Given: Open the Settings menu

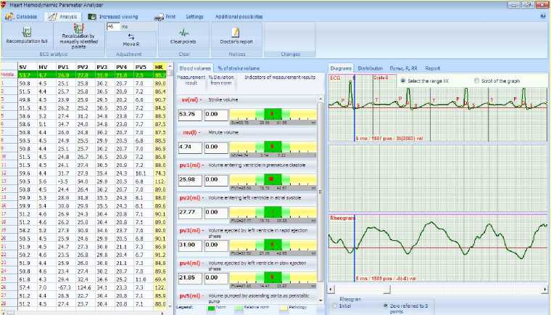Looking at the screenshot, I should coord(194,15).
